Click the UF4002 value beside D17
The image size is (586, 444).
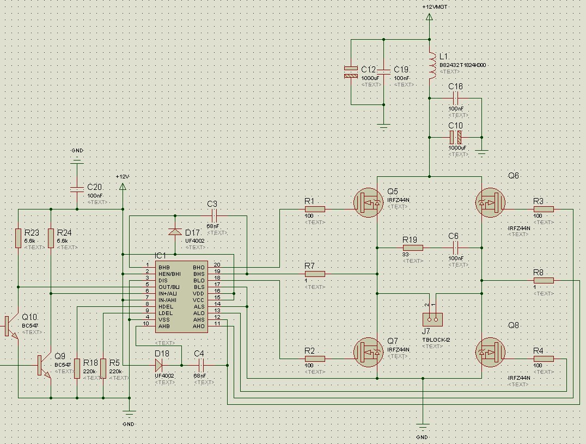point(195,241)
